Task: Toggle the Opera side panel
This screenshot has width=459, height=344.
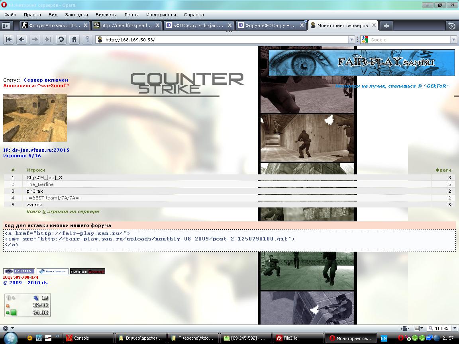Action: click(6, 25)
